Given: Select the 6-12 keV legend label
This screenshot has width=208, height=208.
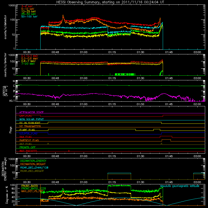Looking at the screenshot, I should pyautogui.click(x=28, y=9).
